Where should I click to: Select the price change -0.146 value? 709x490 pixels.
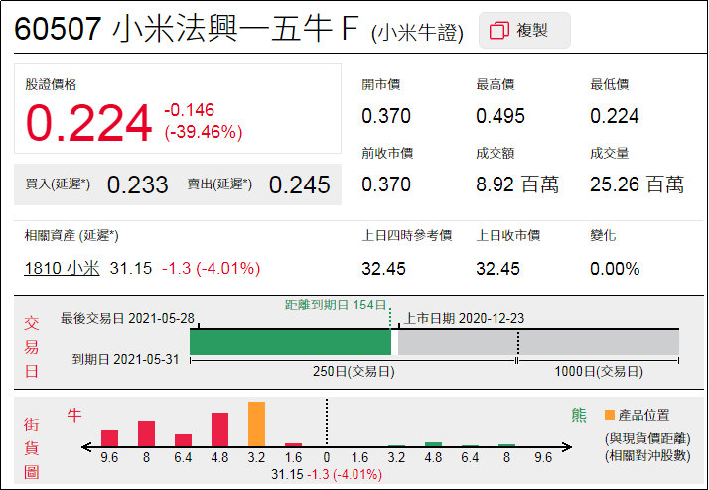[x=189, y=110]
